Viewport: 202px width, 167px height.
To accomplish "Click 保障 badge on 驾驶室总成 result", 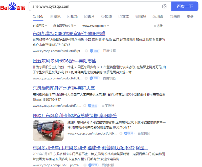I will tap(129, 133).
